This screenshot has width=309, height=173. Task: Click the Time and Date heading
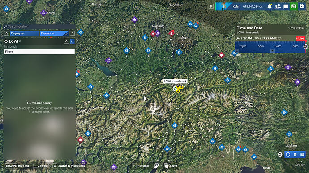pos(249,28)
